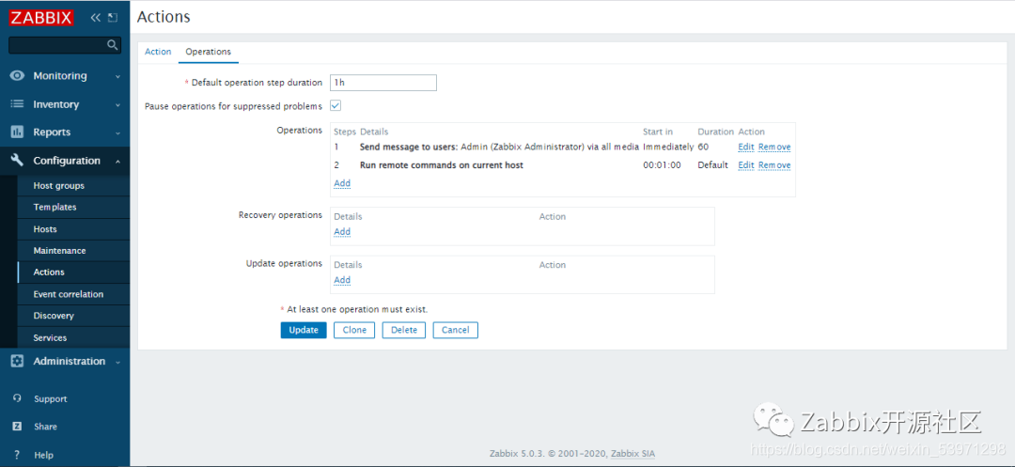Click the Inventory menu label
Image resolution: width=1015 pixels, height=467 pixels.
(56, 104)
